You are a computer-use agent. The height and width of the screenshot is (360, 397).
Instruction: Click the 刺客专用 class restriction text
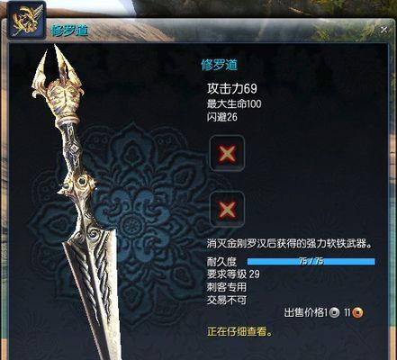tap(227, 287)
